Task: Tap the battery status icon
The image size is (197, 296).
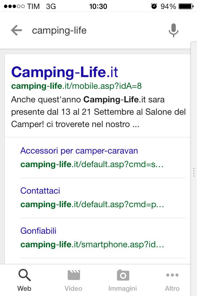Action: click(x=186, y=6)
